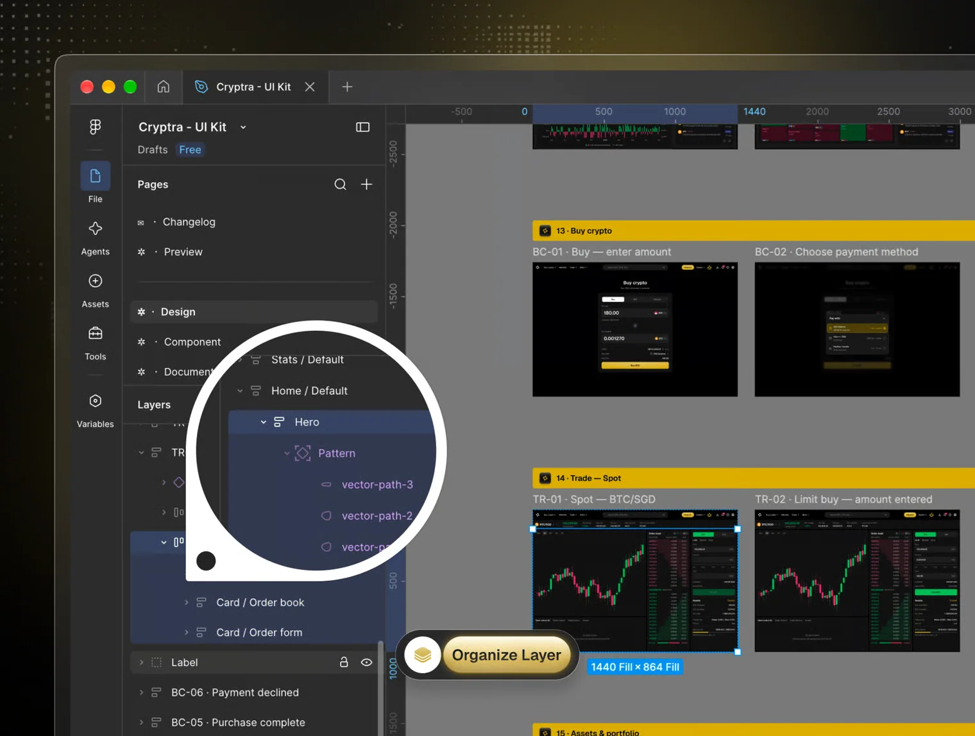The image size is (975, 736).
Task: Expand the Card / Order book layer
Action: [187, 603]
